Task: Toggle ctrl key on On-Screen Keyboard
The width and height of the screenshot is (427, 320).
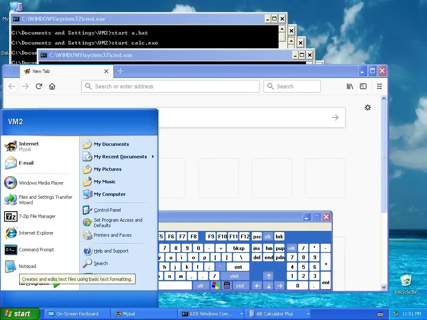Action: [x=240, y=286]
